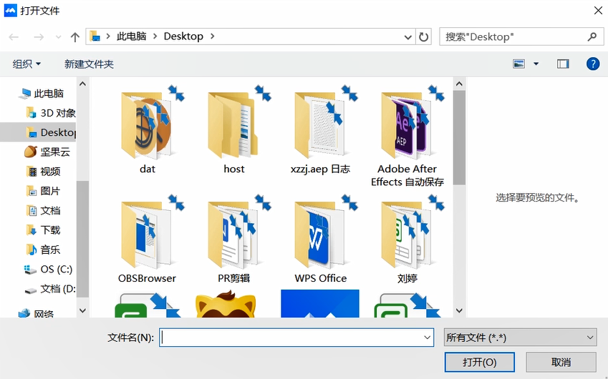Select the Adobe After Effects 自动保存 folder
This screenshot has width=608, height=379.
(x=407, y=137)
